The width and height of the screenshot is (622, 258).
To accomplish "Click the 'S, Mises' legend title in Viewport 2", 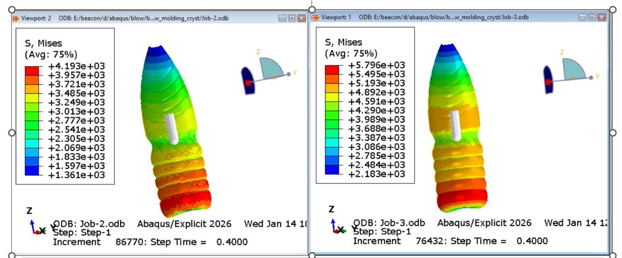I will [43, 43].
